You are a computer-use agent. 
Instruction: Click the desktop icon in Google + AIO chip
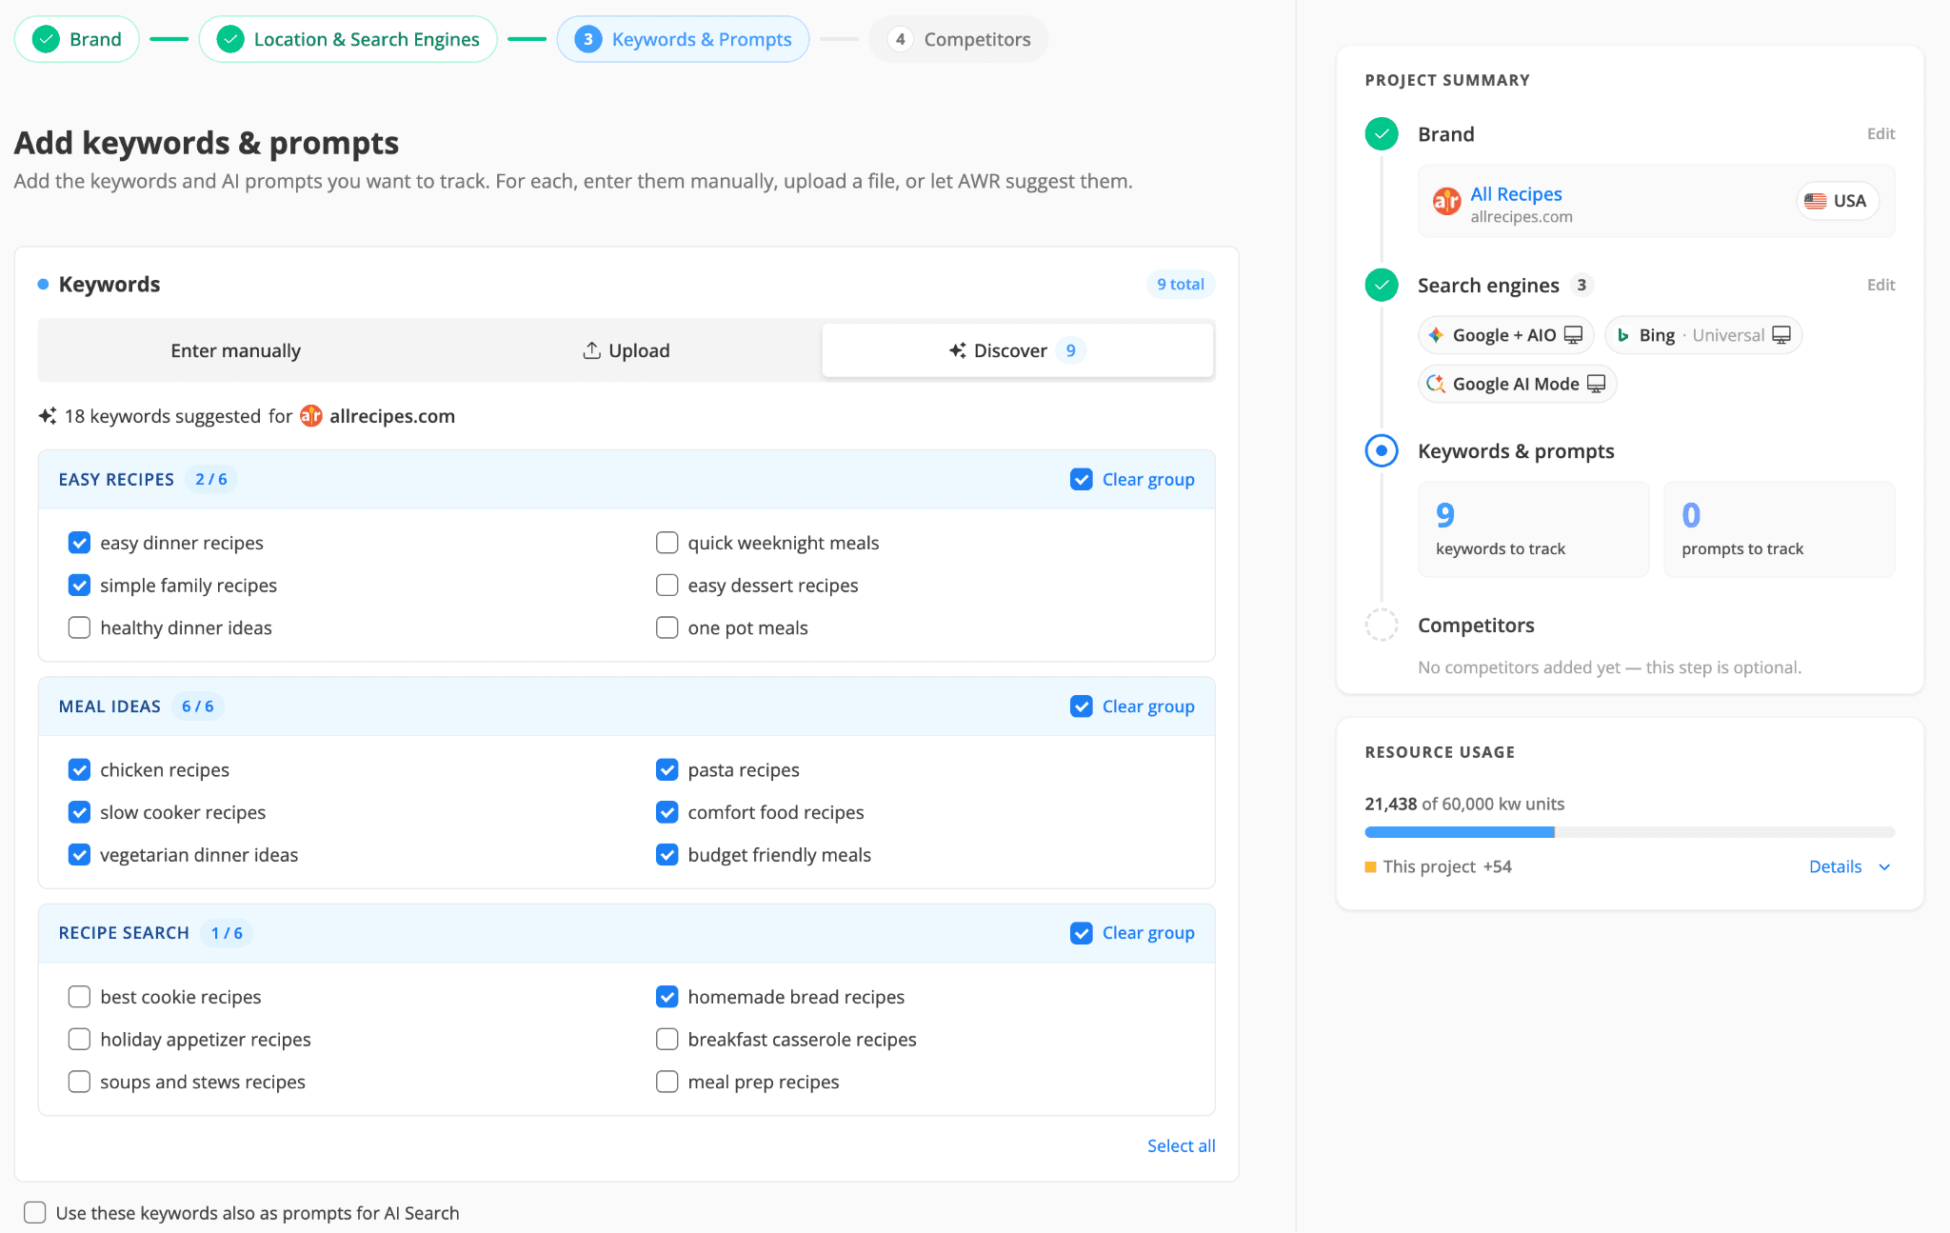(x=1573, y=335)
